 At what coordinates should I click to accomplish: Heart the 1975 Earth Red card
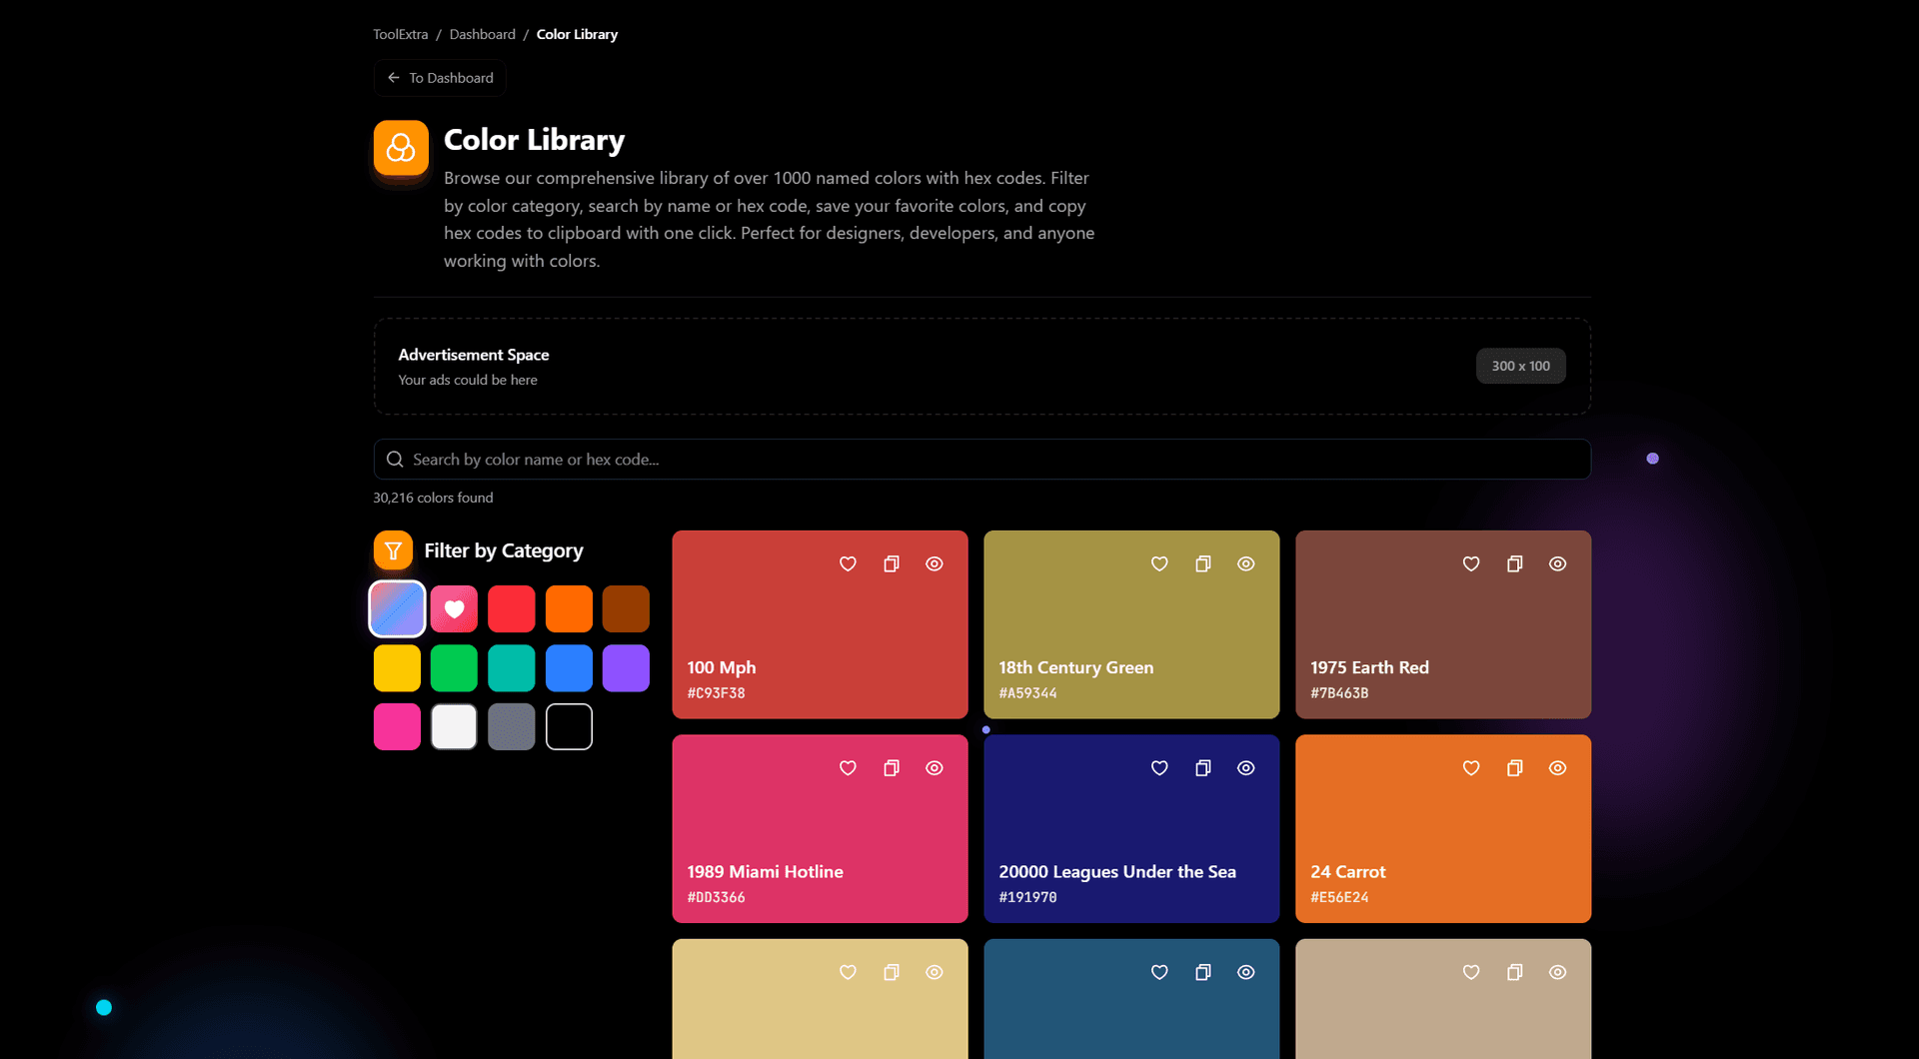point(1470,564)
